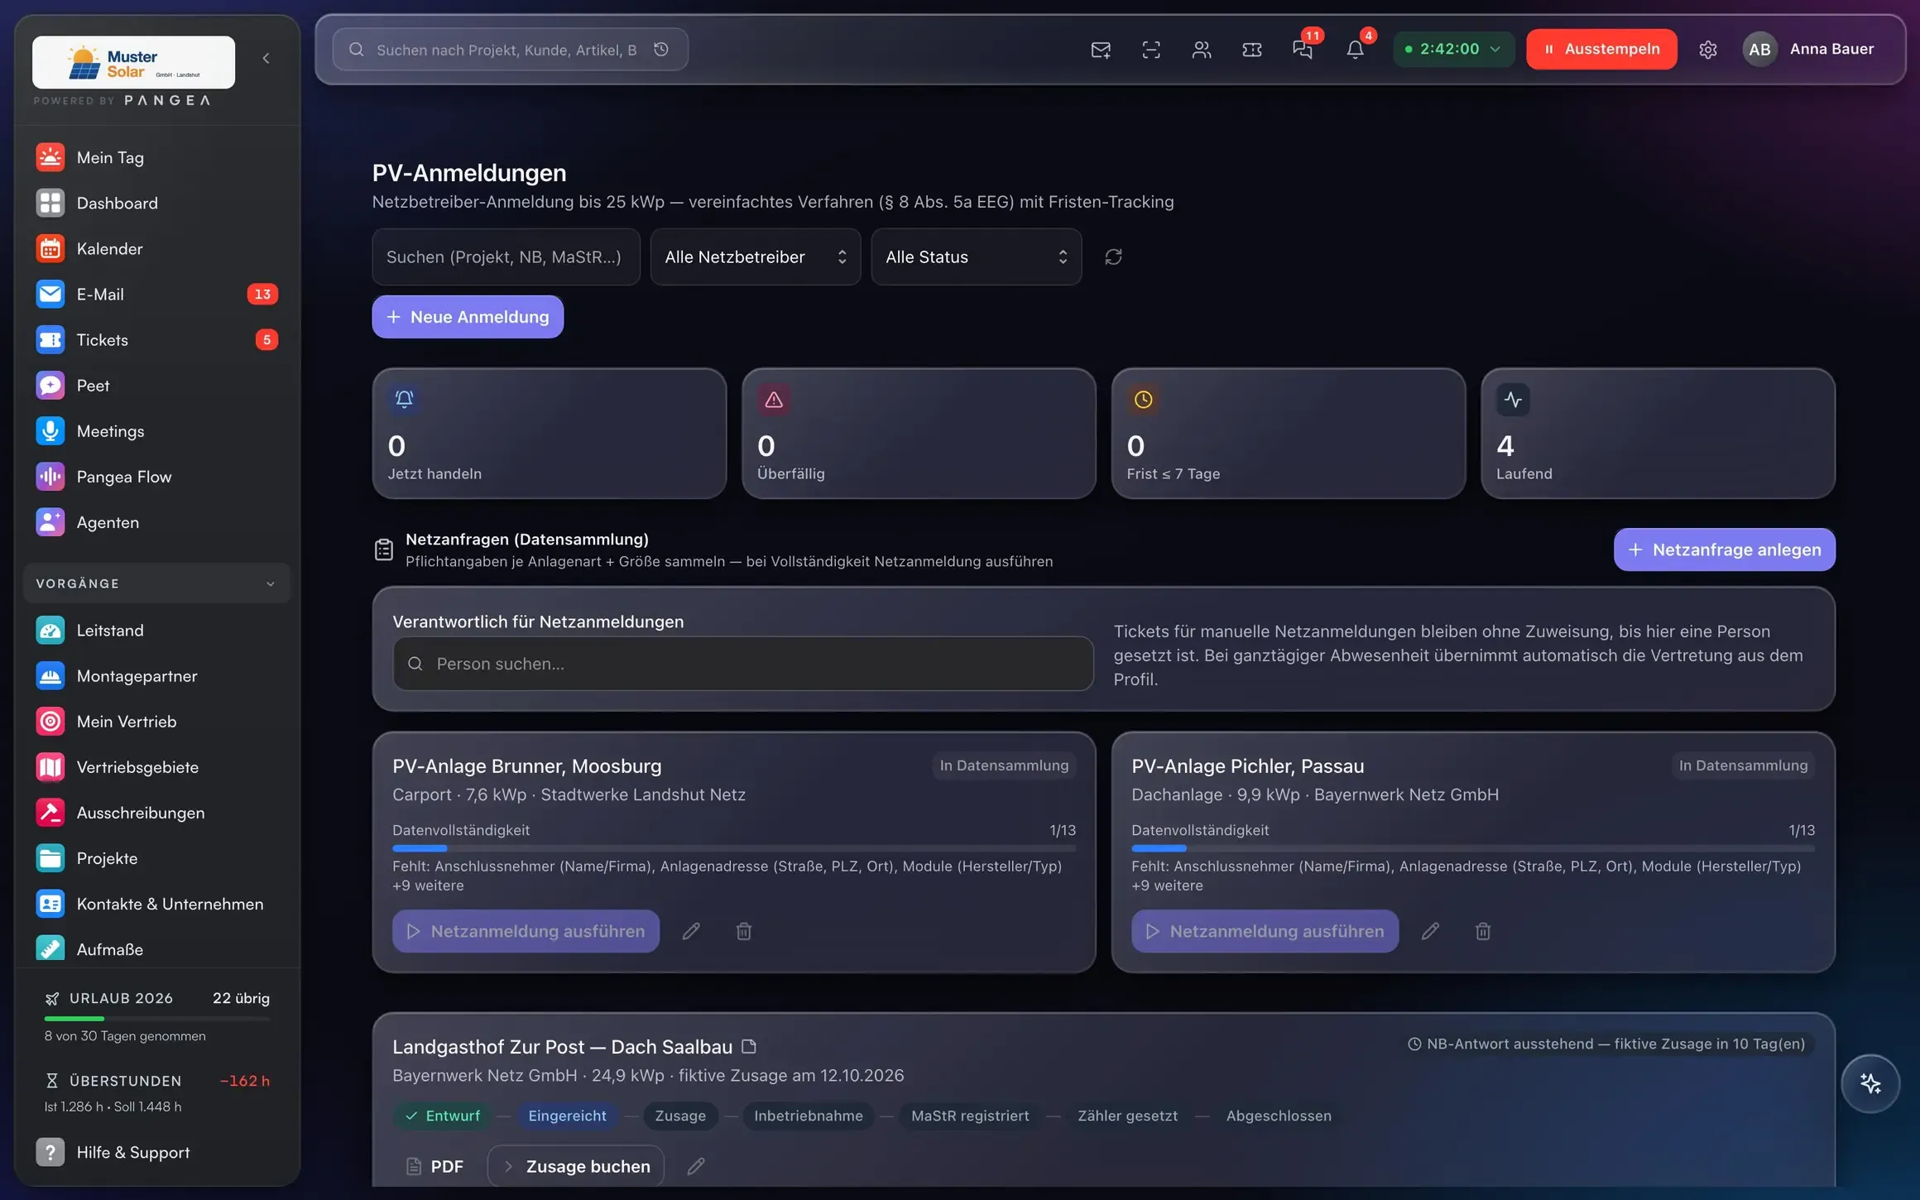Focus the Person suchen input field
The height and width of the screenshot is (1200, 1920).
click(x=742, y=663)
